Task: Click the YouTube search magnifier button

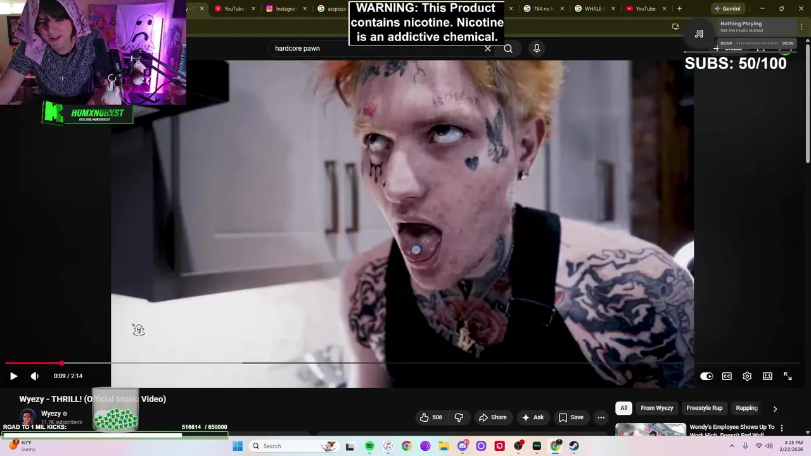Action: [x=508, y=48]
